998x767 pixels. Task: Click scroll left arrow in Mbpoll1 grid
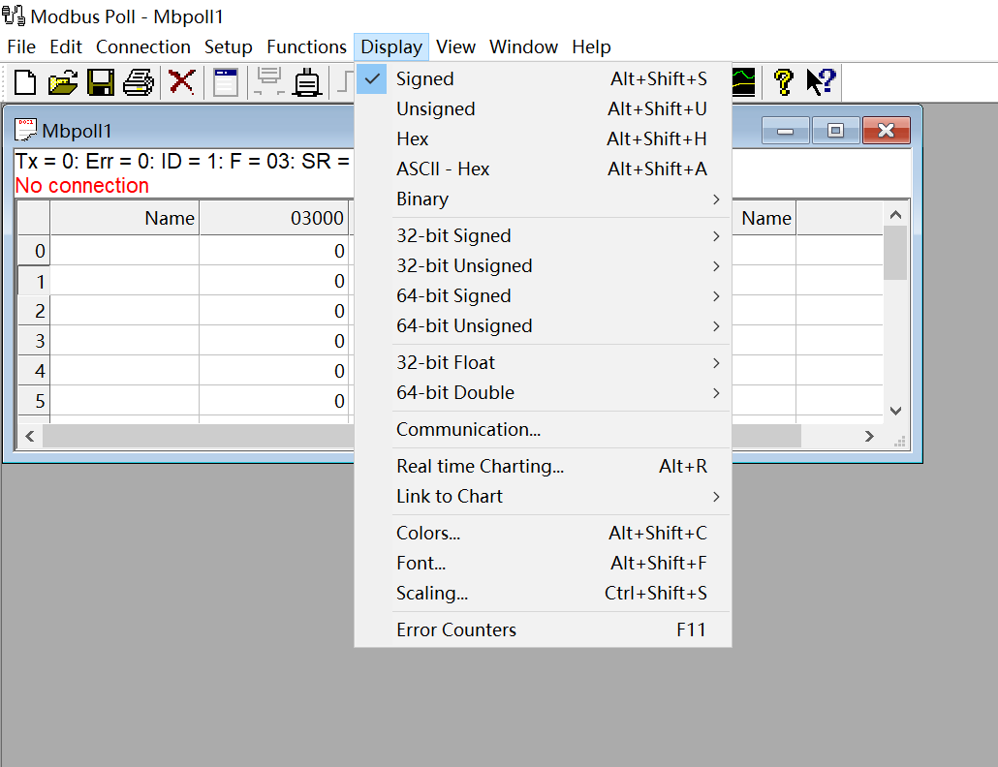pos(29,437)
